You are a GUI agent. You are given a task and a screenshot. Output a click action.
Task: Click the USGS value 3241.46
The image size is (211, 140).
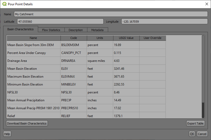coord(126,69)
